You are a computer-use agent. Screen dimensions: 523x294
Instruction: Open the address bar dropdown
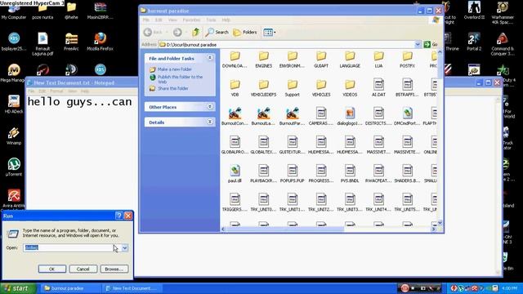pyautogui.click(x=418, y=44)
